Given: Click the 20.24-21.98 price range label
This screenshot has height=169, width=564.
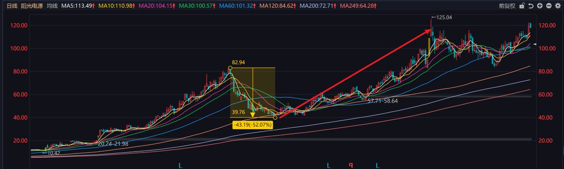Looking at the screenshot, I should click(x=113, y=144).
